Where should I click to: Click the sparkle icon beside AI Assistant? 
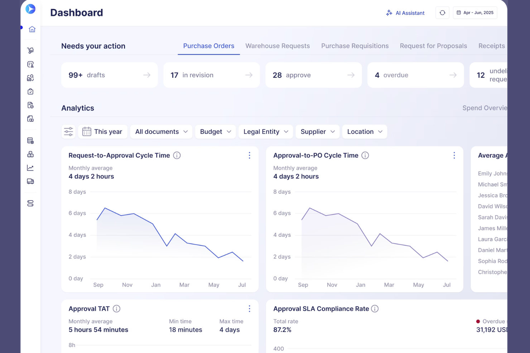tap(389, 13)
